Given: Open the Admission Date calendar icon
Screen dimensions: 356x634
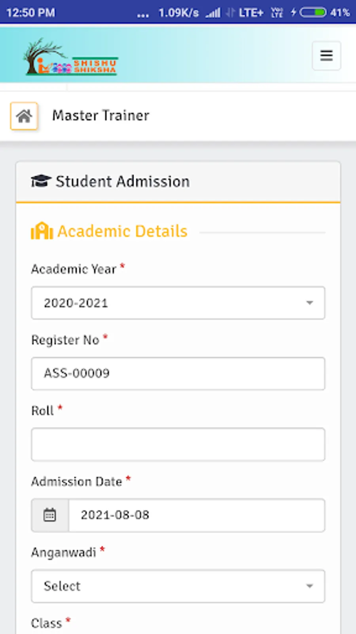Looking at the screenshot, I should point(50,515).
